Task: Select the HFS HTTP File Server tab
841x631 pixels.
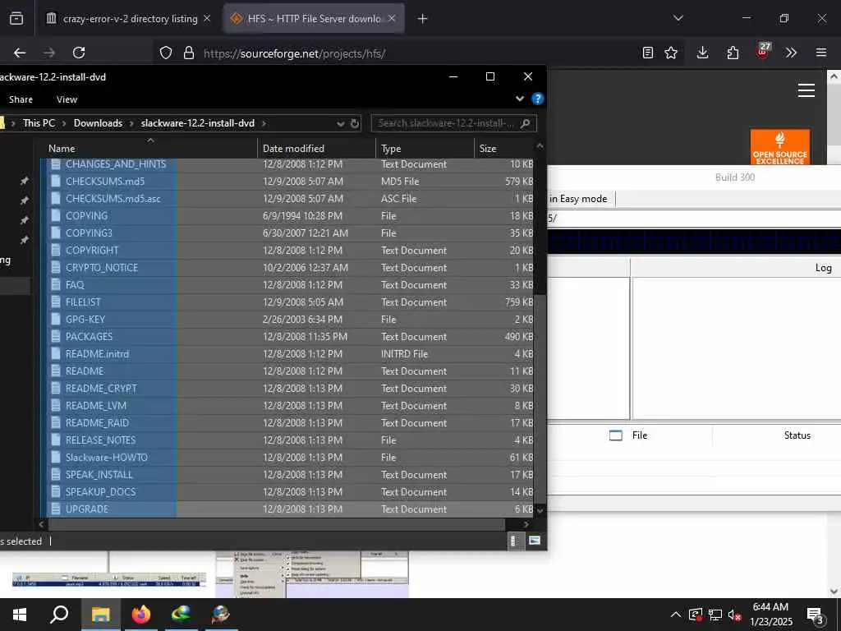Action: pos(314,19)
